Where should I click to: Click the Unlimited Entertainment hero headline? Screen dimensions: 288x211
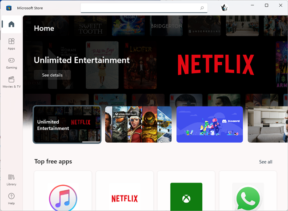click(82, 60)
